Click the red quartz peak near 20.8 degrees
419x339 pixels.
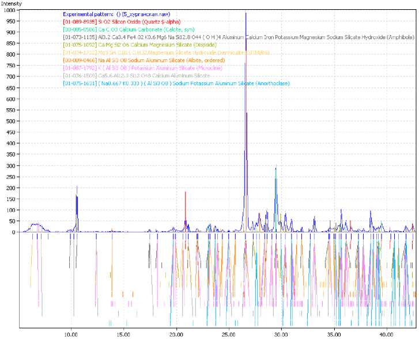point(185,211)
